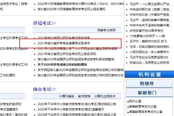Open 中央组织部印发《党委（党组 link
Screen dimensions: 174x116
151,10
